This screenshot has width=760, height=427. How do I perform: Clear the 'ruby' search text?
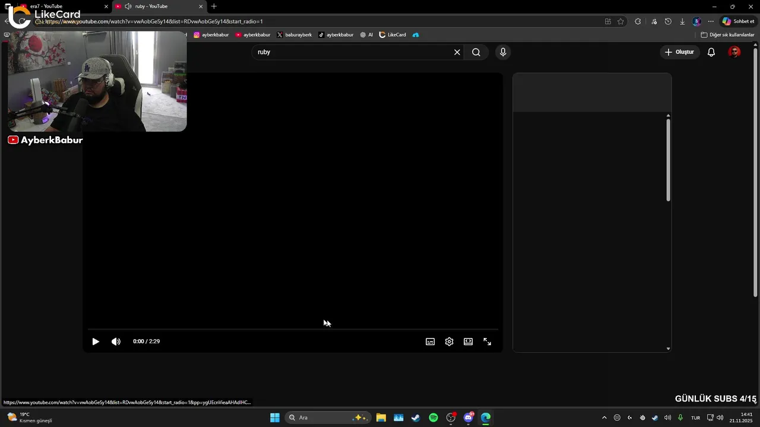(457, 52)
